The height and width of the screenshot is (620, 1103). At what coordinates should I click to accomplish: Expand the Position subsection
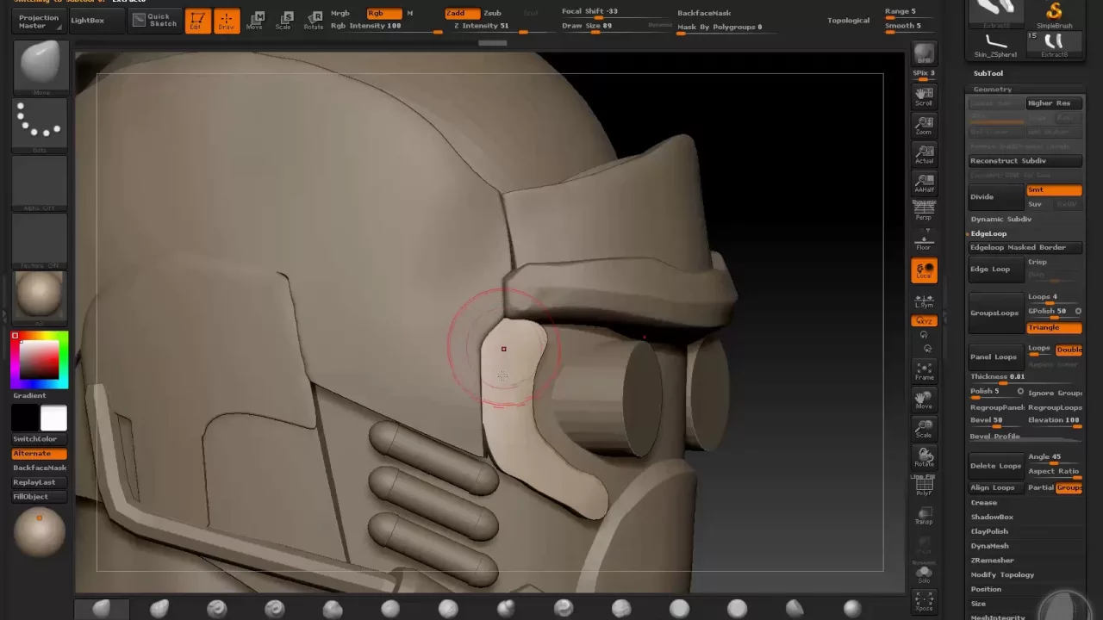click(x=986, y=589)
